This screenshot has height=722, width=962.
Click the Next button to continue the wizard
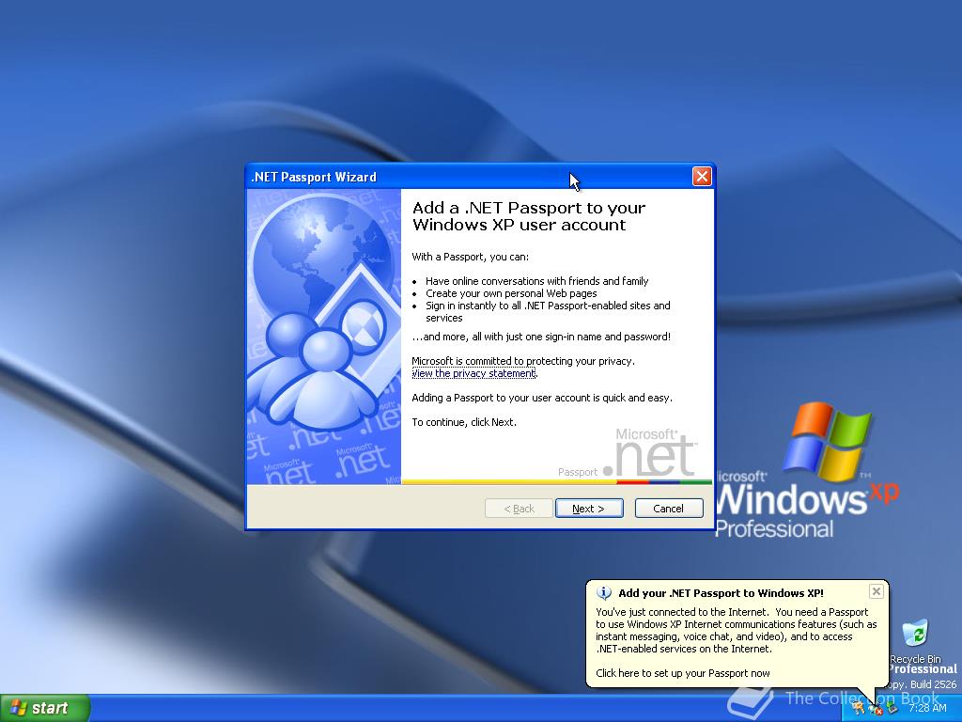click(x=589, y=508)
